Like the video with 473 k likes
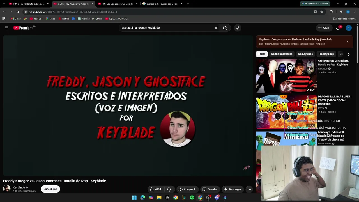Viewport: 359px width, 202px height. tap(156, 189)
